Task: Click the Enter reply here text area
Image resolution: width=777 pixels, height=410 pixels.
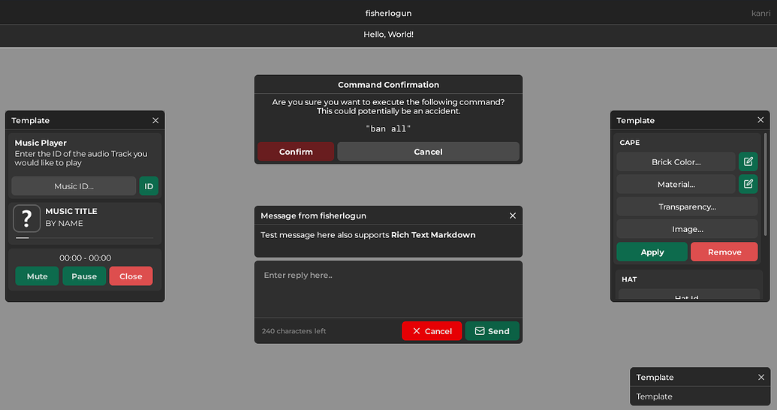Action: (x=389, y=290)
